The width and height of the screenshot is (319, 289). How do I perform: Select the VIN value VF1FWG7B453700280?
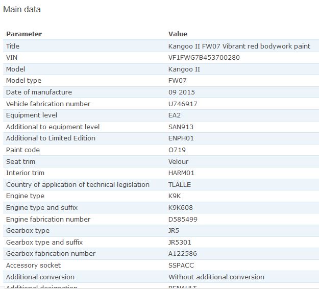(204, 58)
